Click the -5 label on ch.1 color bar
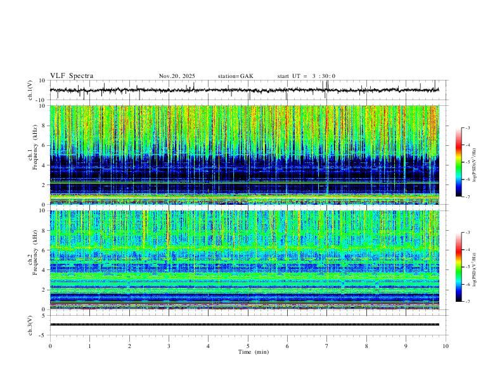This screenshot has height=388, width=502. point(467,162)
